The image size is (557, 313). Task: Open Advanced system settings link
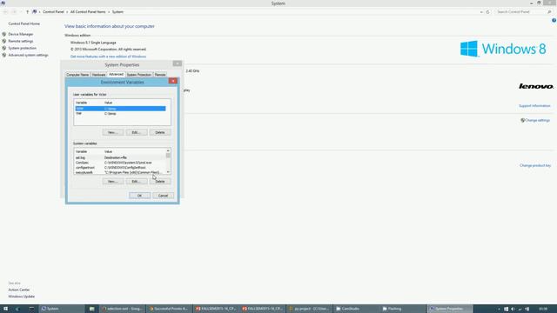[x=28, y=55]
